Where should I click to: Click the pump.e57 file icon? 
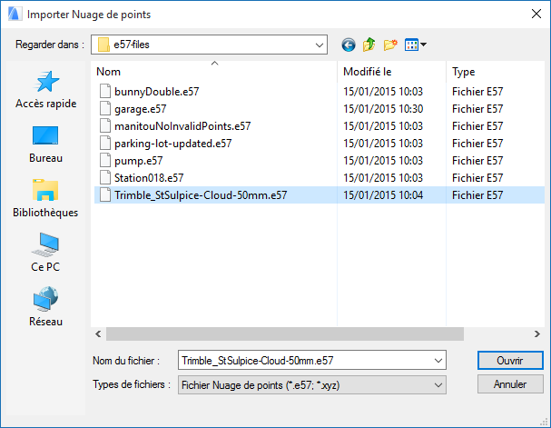[x=104, y=160]
